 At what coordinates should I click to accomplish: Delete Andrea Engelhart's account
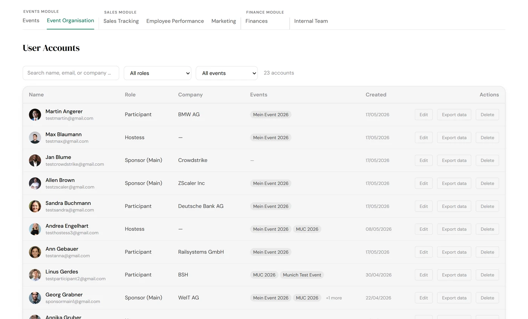coord(487,229)
